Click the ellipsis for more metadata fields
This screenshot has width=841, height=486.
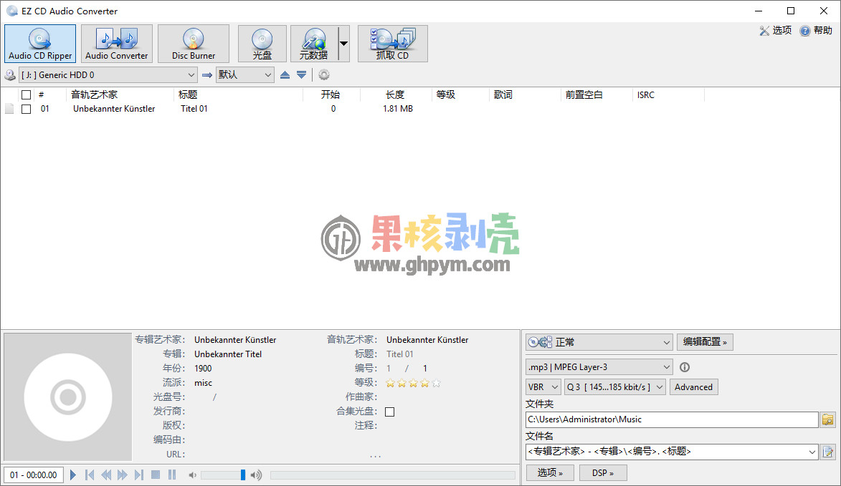(x=376, y=457)
